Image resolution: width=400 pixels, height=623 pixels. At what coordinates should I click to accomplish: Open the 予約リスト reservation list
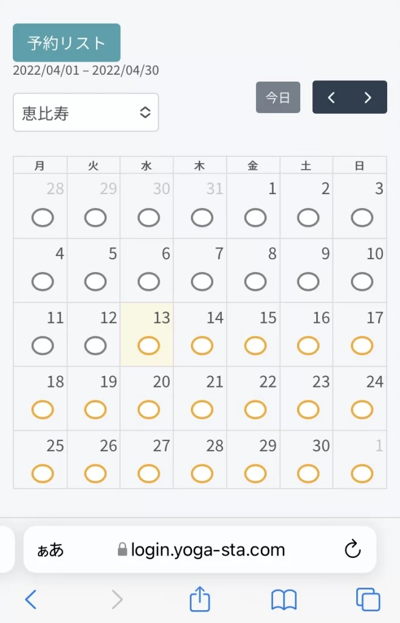(67, 43)
